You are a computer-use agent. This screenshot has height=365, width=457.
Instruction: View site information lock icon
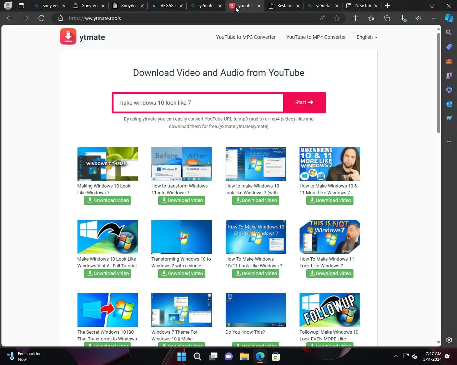click(61, 18)
